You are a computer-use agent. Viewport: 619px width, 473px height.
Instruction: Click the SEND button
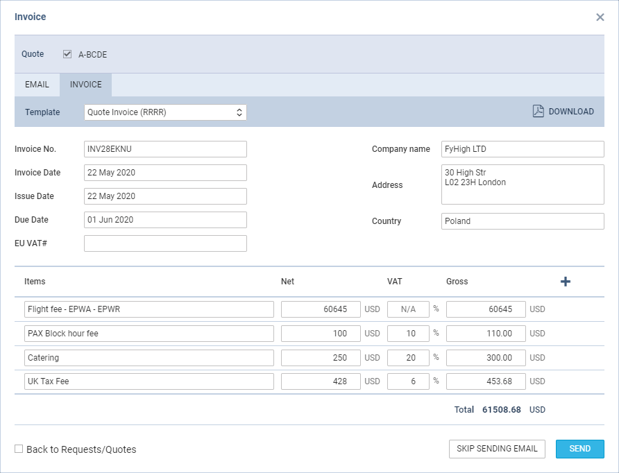pos(580,449)
